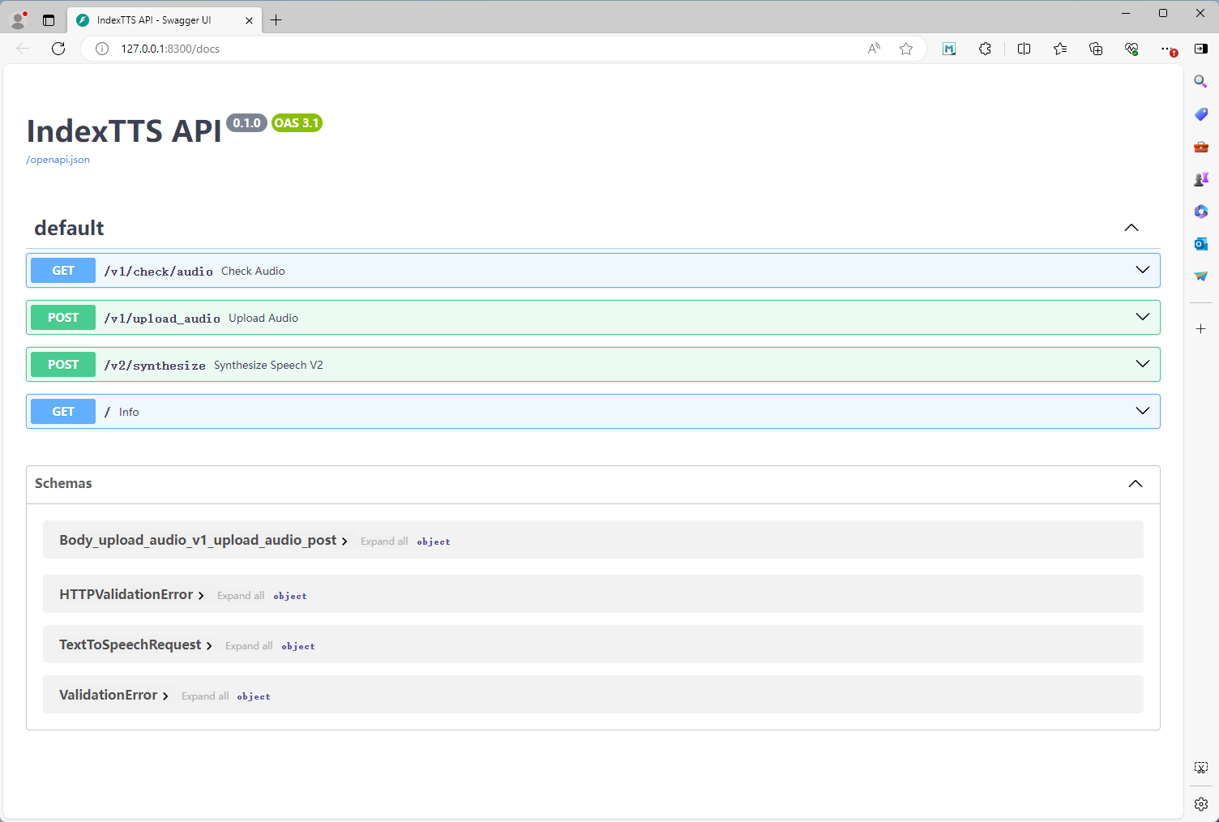The height and width of the screenshot is (822, 1219).
Task: Collapse the Schemas section
Action: tap(1136, 484)
